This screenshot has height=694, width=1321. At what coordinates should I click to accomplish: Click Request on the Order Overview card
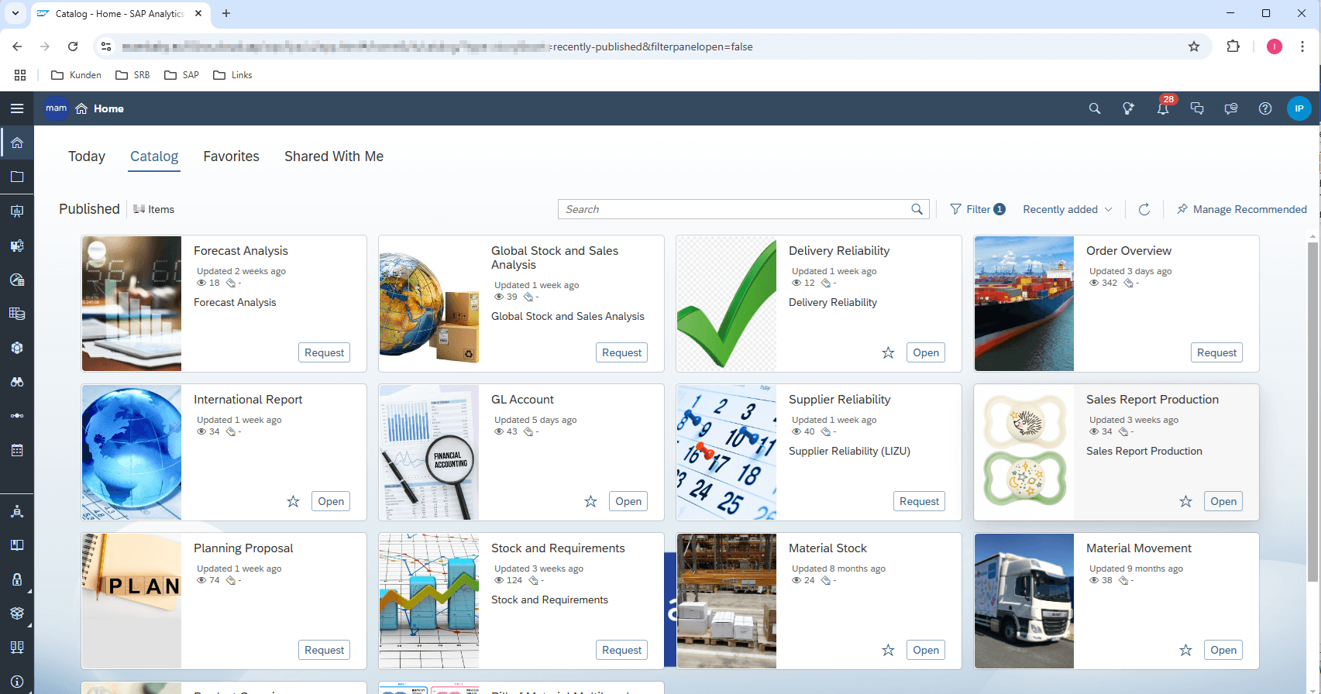1216,352
